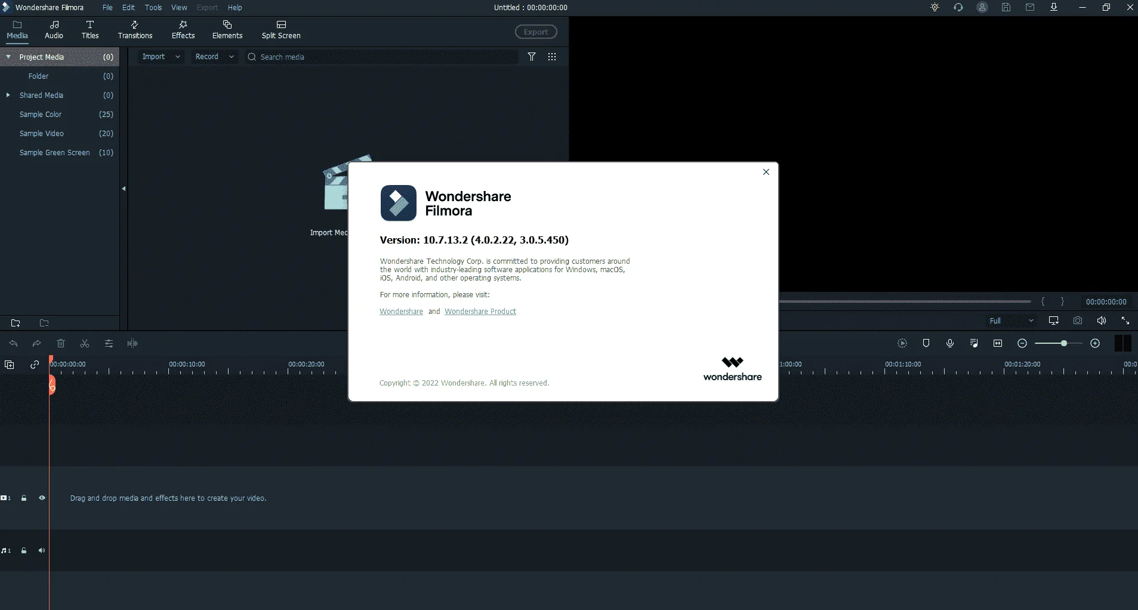Screen dimensions: 1138x610
Task: Zoom in the timeline
Action: pyautogui.click(x=1095, y=343)
